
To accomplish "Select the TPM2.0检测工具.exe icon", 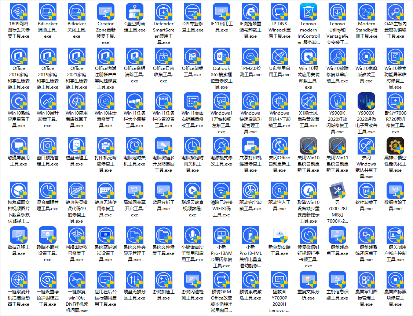I will pos(251,57).
